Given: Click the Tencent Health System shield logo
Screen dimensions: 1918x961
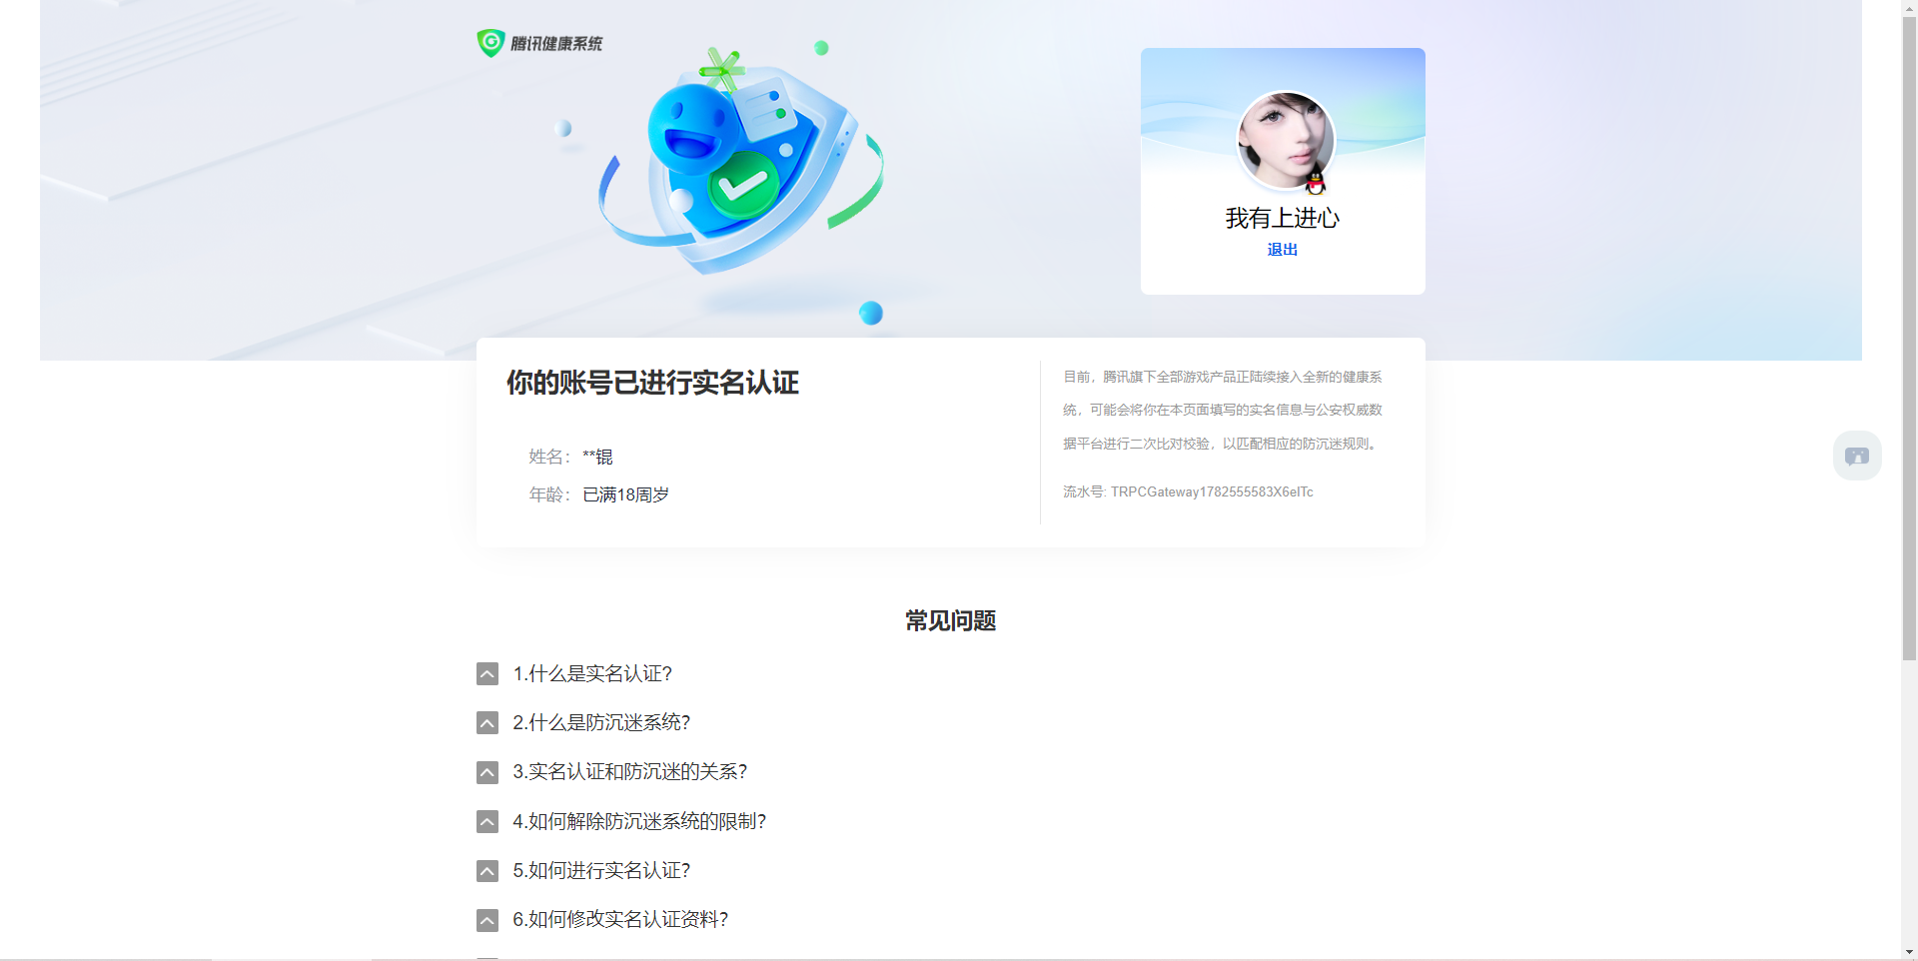Looking at the screenshot, I should (490, 43).
